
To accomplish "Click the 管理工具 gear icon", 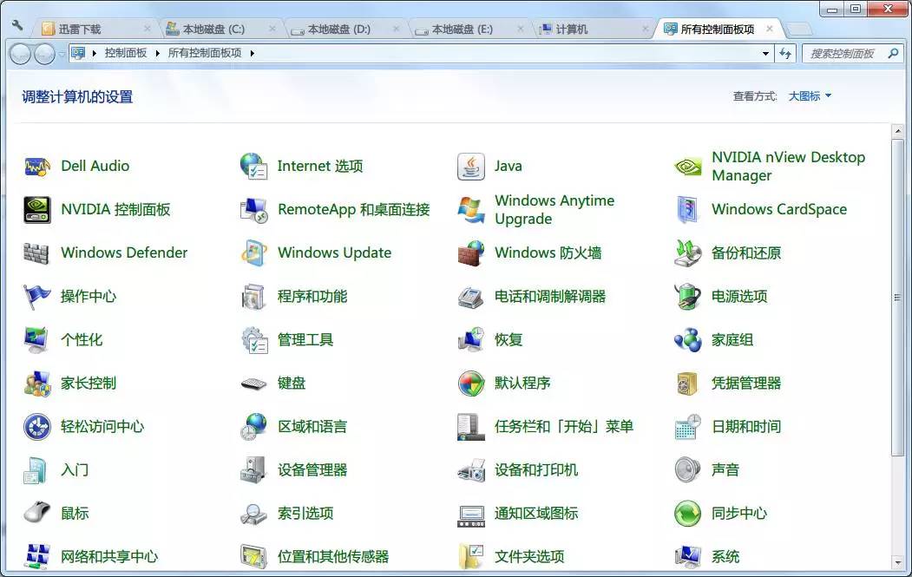I will 254,339.
